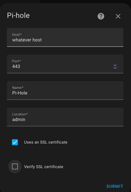Uncheck the Uses an SSL certificate checkbox

[x=15, y=142]
